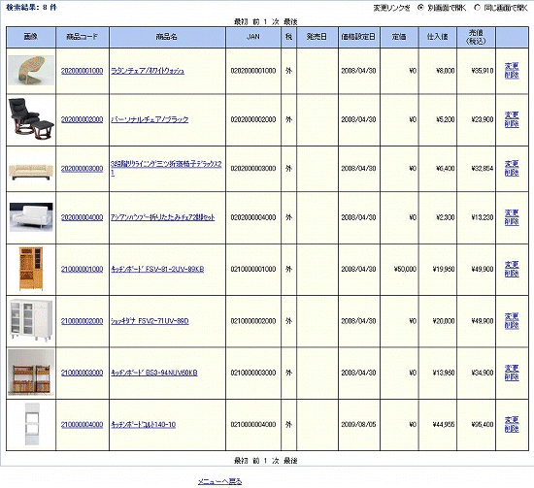Image resolution: width=534 pixels, height=488 pixels.
Task: Open the black recliner chair thumbnail
Action: pos(31,118)
